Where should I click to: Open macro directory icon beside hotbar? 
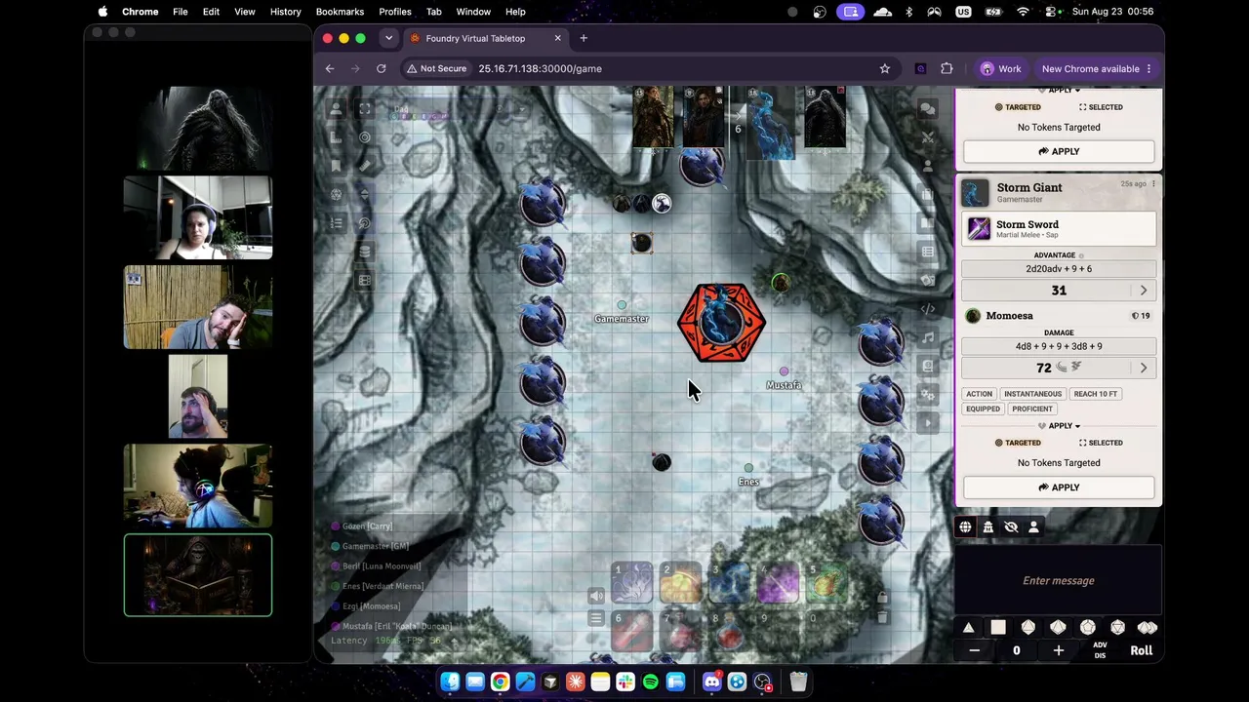[596, 618]
